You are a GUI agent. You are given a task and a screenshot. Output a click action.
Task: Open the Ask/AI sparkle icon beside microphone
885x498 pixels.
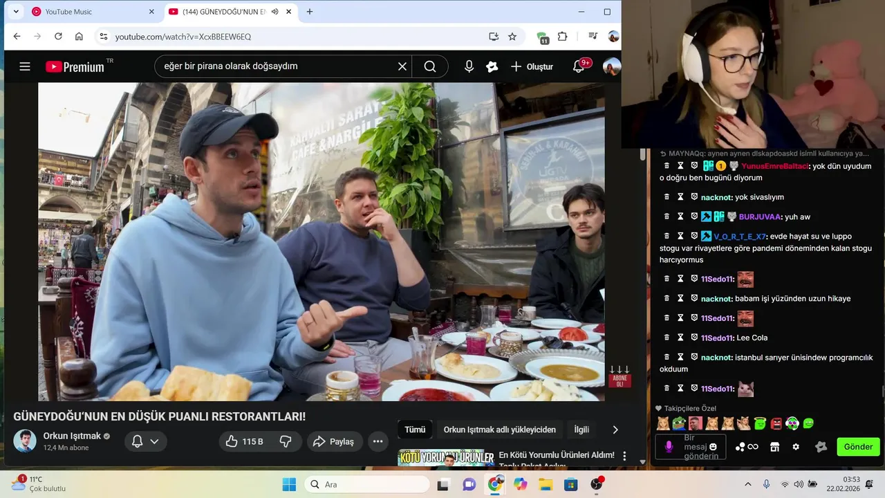492,66
